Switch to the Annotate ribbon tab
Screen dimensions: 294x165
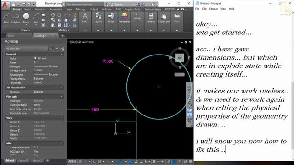(40, 9)
